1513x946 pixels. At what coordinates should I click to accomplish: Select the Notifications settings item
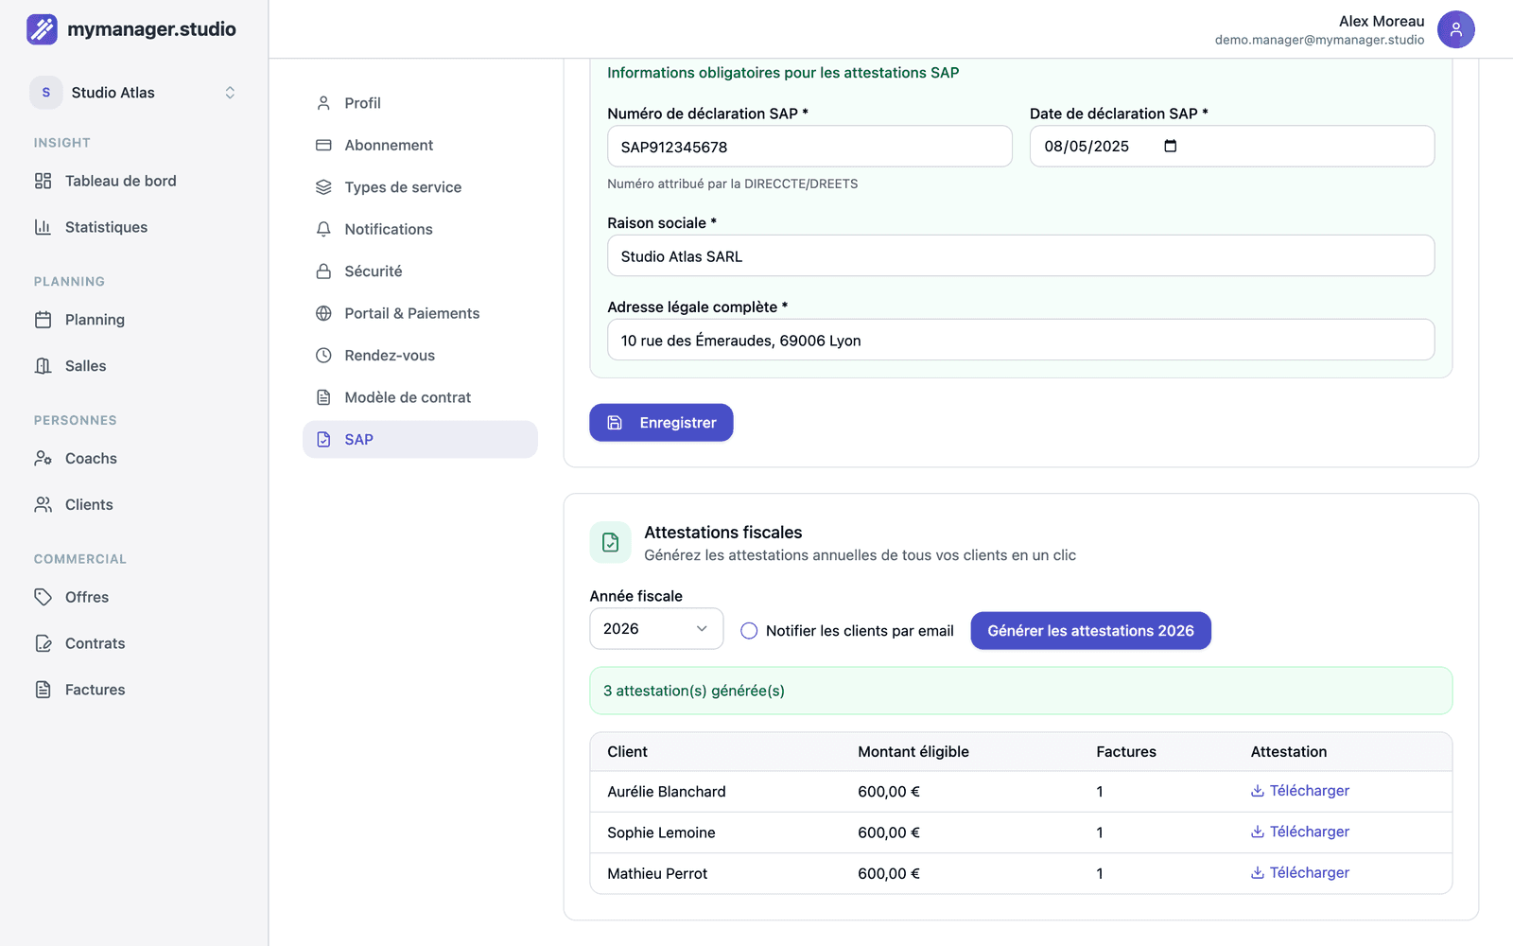point(420,229)
